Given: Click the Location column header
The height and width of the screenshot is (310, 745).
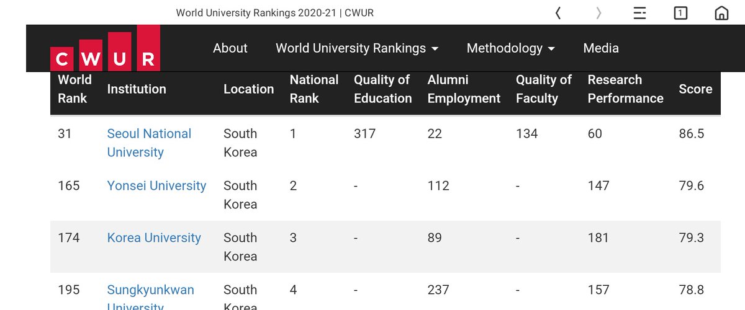Looking at the screenshot, I should click(x=249, y=89).
